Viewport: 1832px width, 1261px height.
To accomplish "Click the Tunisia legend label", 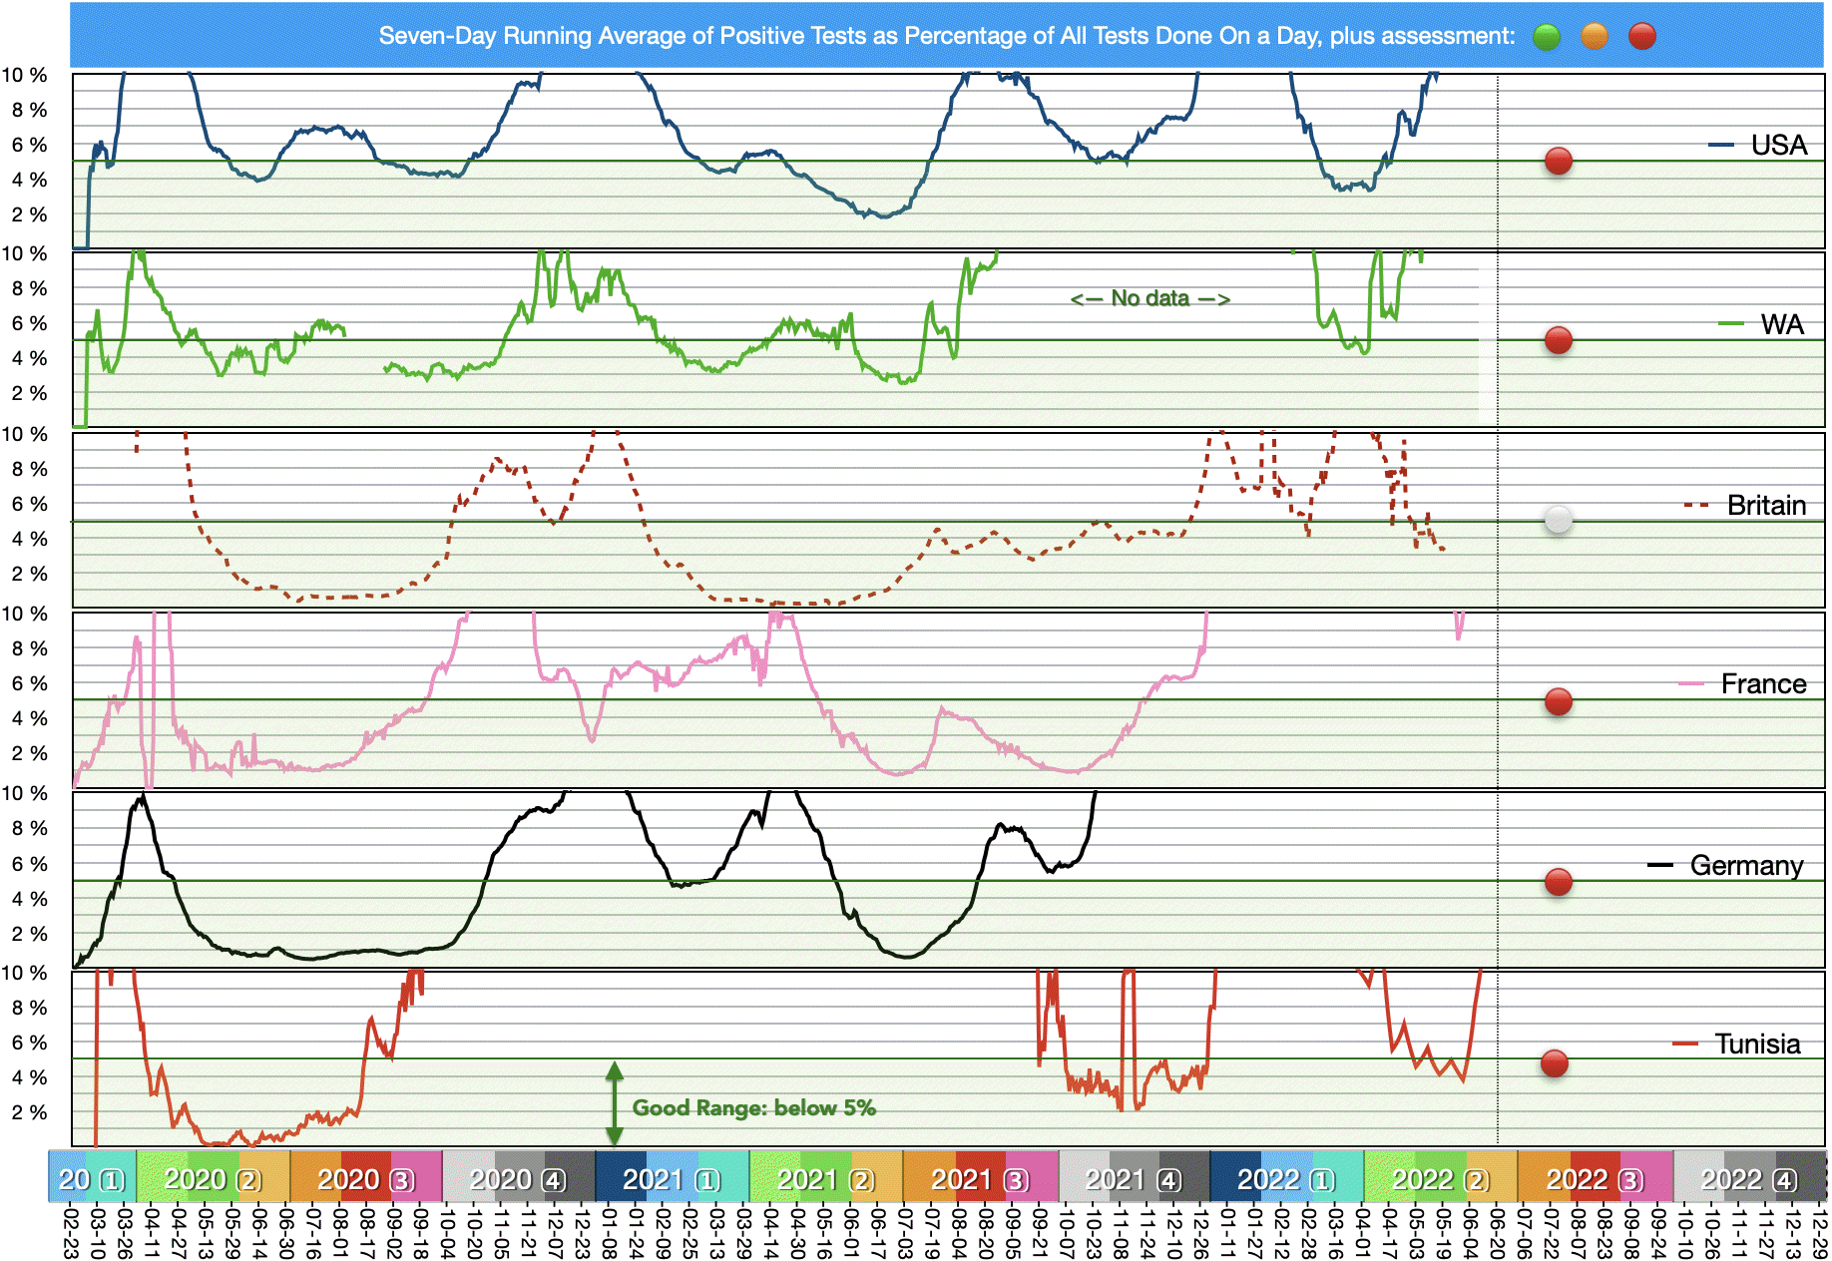I will point(1756,1045).
